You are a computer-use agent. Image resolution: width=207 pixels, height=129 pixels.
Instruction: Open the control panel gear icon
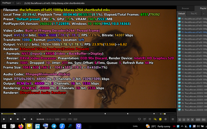165,119
